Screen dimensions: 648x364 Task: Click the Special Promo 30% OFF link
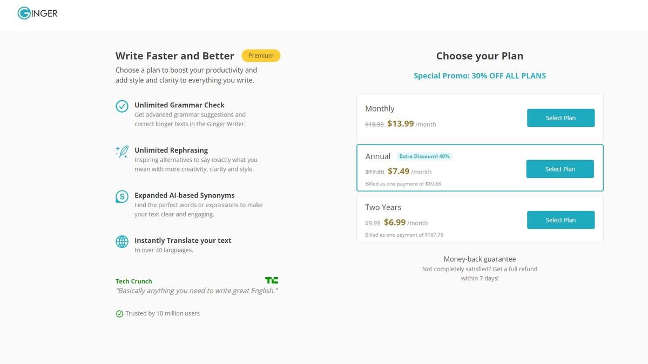480,75
